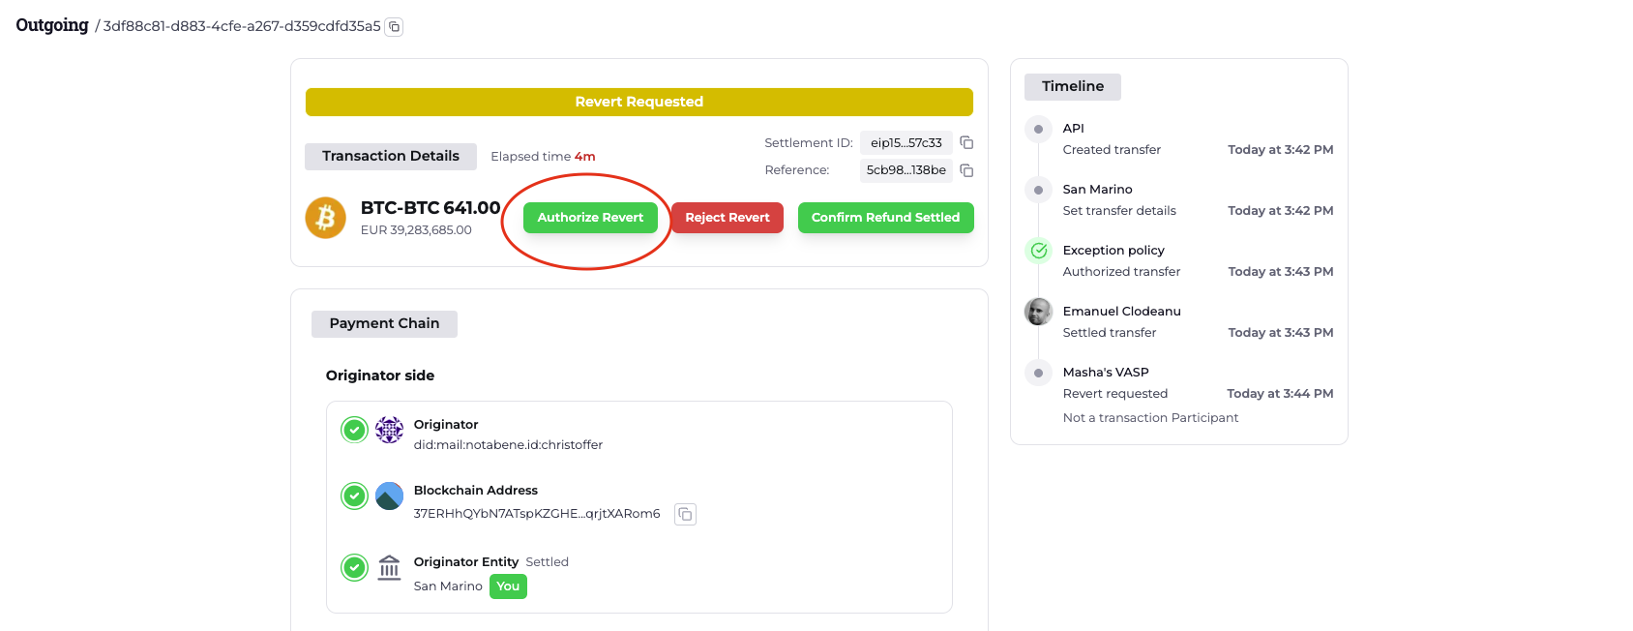Click the green check beside Blockchain Address
Image resolution: width=1633 pixels, height=631 pixels.
pyautogui.click(x=355, y=496)
